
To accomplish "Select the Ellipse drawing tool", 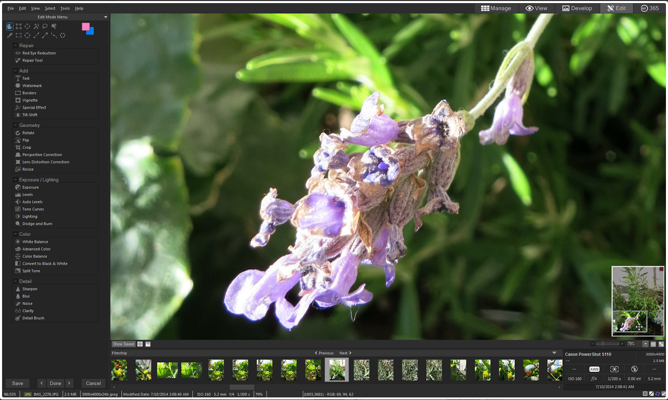I will pos(27,35).
